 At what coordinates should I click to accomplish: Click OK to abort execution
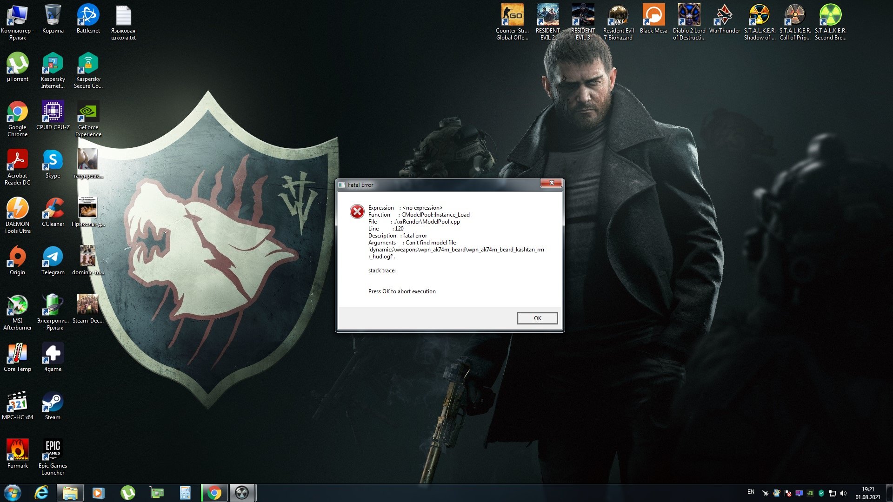[x=537, y=318]
